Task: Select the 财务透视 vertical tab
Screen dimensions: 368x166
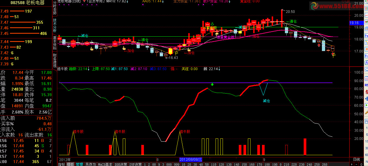Action: click(55, 60)
